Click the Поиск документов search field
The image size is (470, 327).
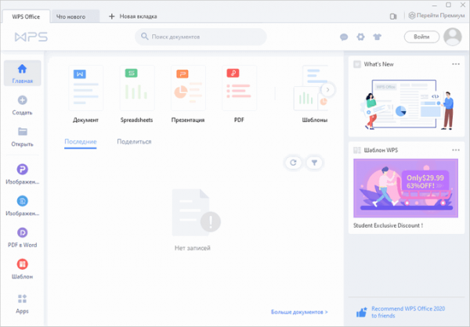(x=201, y=37)
